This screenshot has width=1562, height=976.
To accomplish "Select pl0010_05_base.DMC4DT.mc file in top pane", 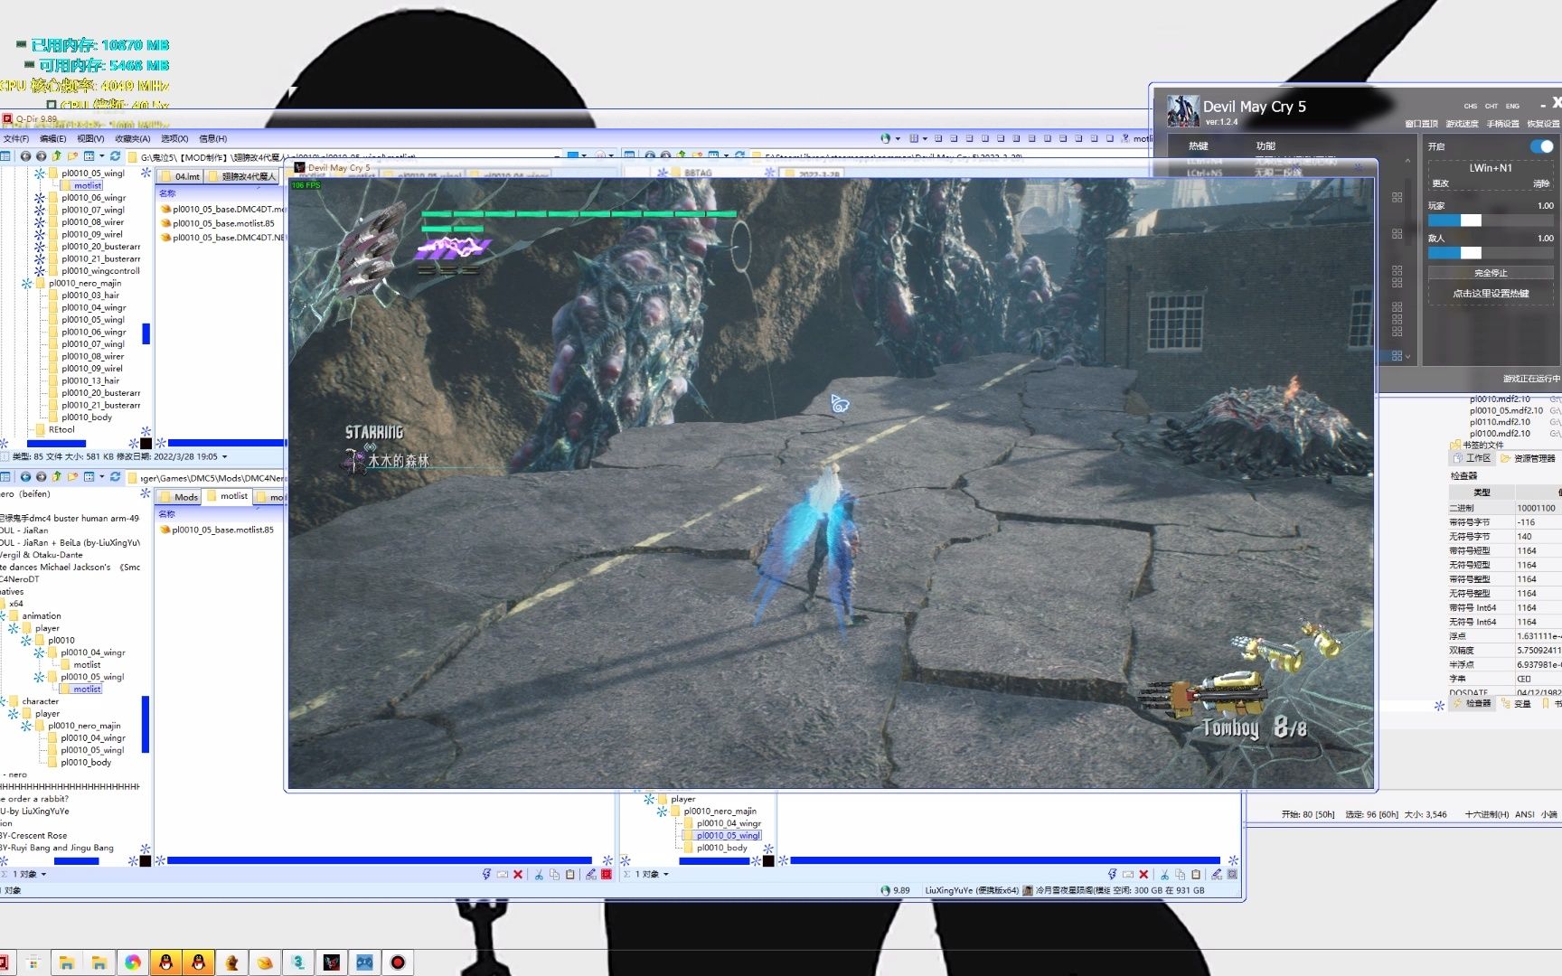I will click(222, 209).
